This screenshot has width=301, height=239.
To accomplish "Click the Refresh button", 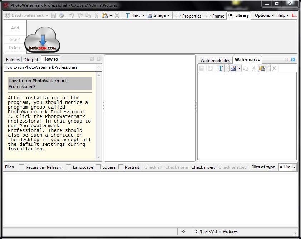I will tap(54, 167).
